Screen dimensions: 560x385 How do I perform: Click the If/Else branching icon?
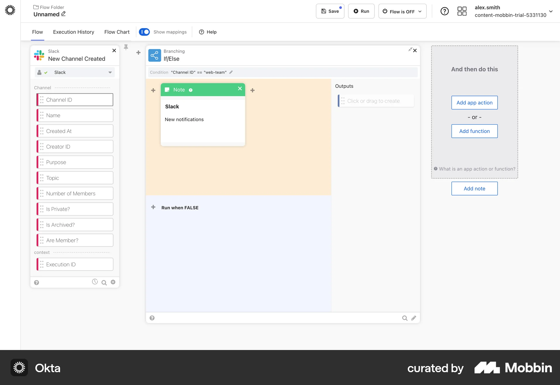[154, 55]
